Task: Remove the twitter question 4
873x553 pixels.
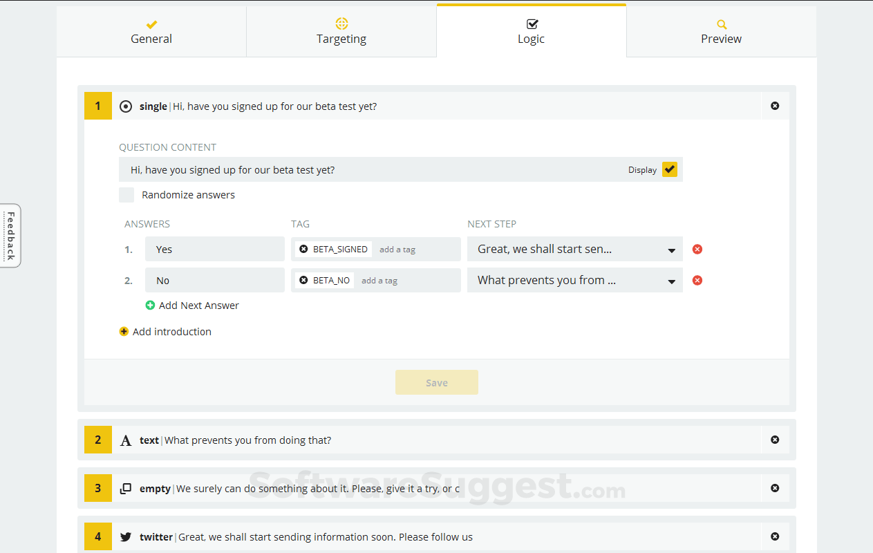Action: point(775,536)
